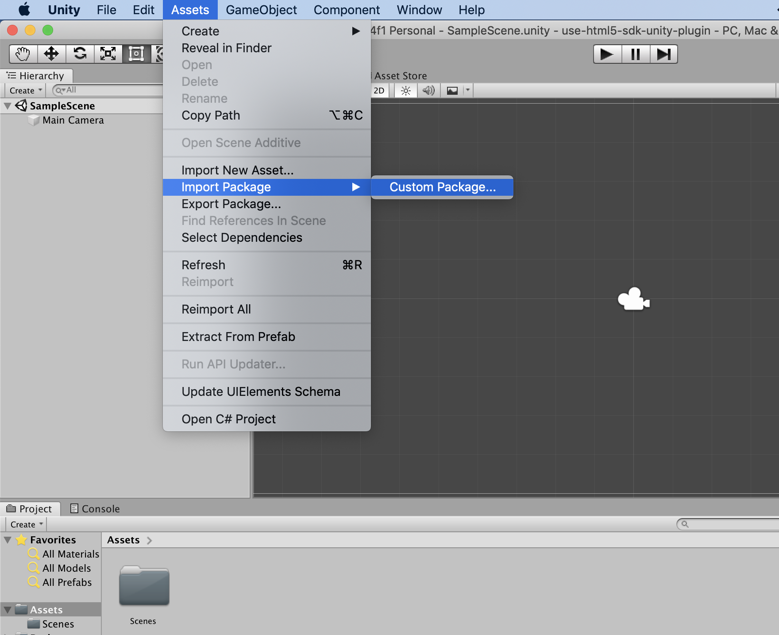Viewport: 779px width, 635px height.
Task: Switch to the Console tab
Action: click(95, 509)
